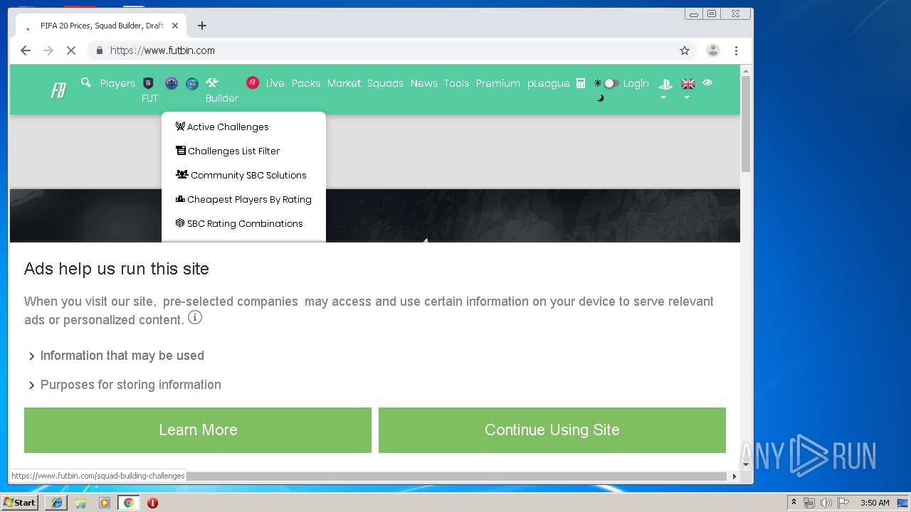
Task: Click the browser forward arrow
Action: [48, 50]
